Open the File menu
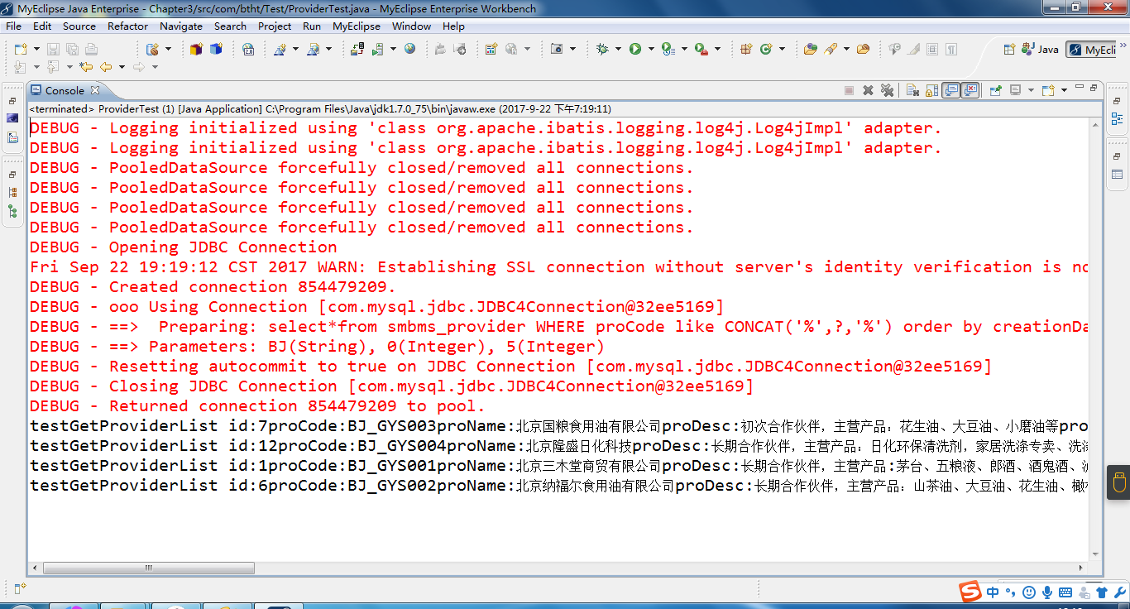 click(13, 26)
